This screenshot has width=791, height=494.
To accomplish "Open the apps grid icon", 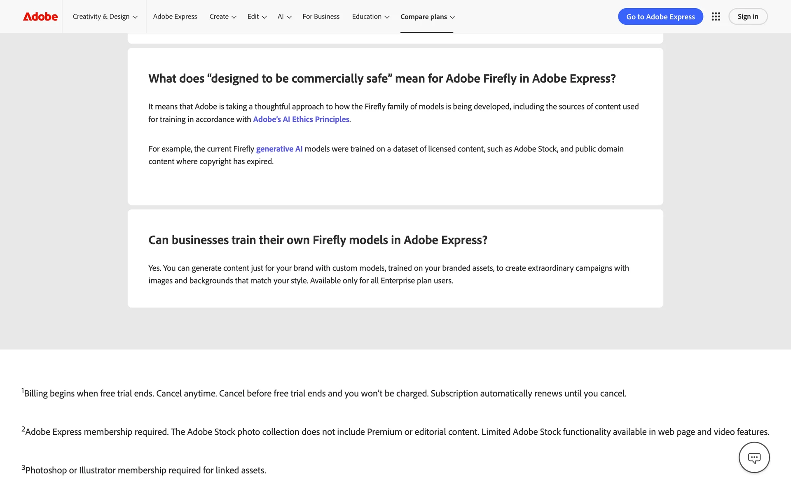I will [x=716, y=16].
